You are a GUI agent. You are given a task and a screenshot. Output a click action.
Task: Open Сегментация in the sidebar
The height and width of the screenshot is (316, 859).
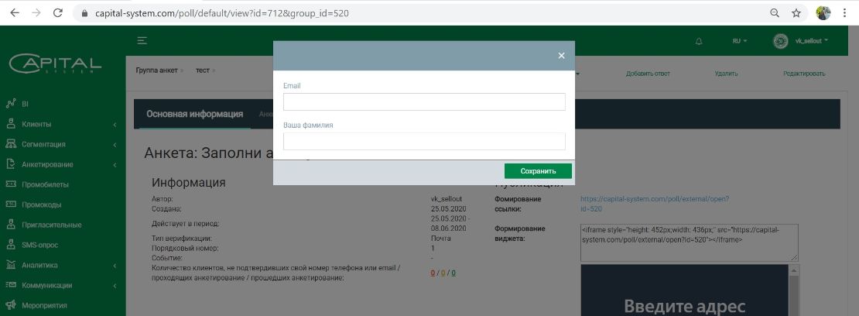[44, 144]
